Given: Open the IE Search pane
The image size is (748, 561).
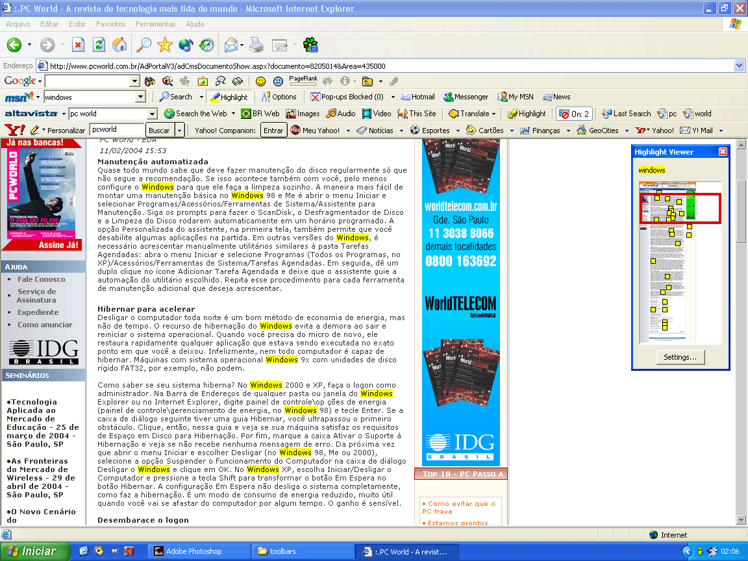Looking at the screenshot, I should pos(143,45).
